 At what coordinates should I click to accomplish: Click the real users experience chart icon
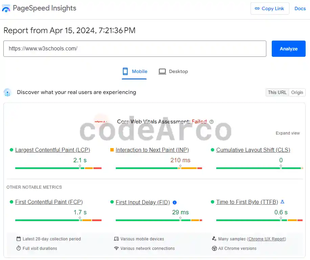tap(7, 92)
